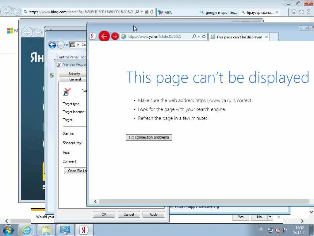Click the horizontal scrollbar track in front window
This screenshot has width=314, height=236.
pyautogui.click(x=204, y=201)
